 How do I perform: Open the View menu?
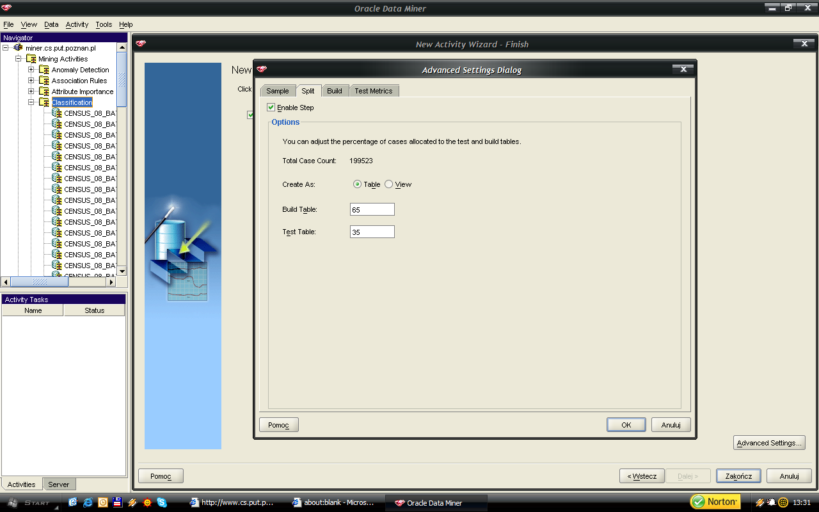click(29, 24)
